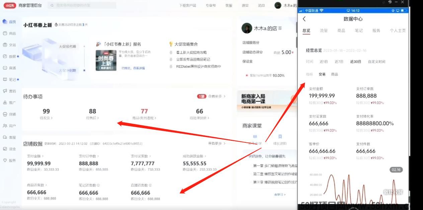
Task: Open REDlabel原创设计商家招商中 article
Action: 198,67
